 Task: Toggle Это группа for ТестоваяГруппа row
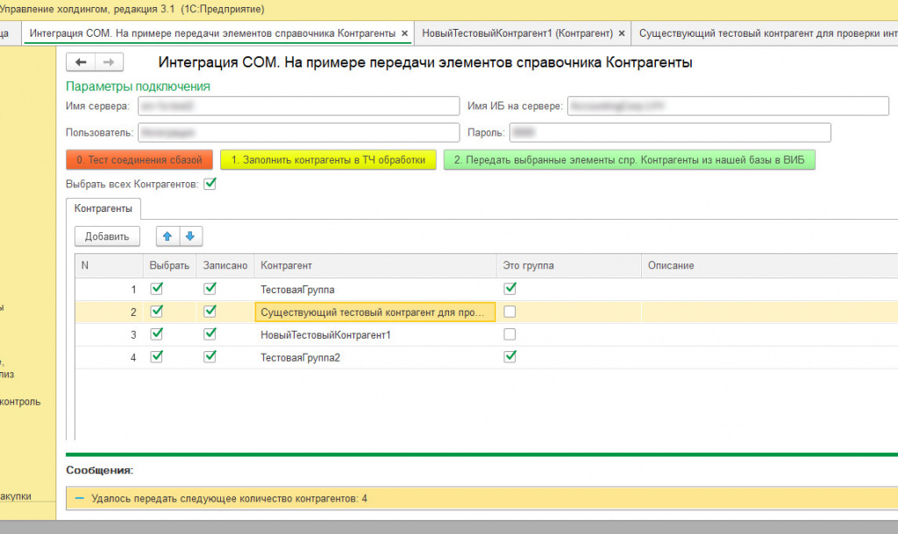pyautogui.click(x=510, y=289)
